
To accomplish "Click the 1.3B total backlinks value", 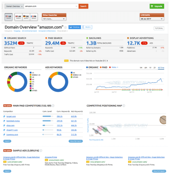I will 91,43.
